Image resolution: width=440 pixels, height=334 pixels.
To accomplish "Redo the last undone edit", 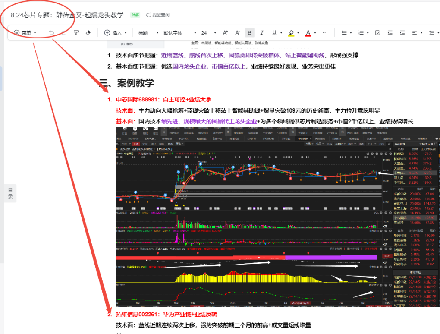I will tap(63, 33).
